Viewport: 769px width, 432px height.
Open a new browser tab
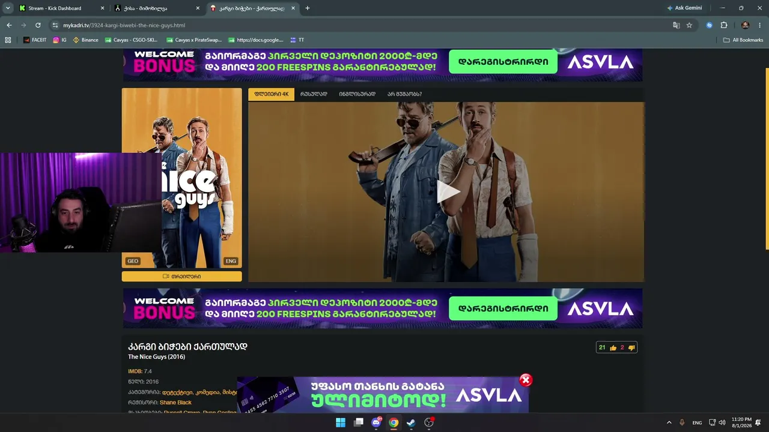(308, 8)
